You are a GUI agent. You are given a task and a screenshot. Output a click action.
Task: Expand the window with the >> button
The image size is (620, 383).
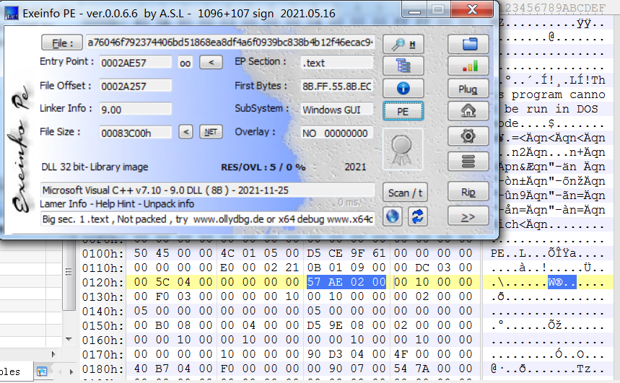pyautogui.click(x=468, y=216)
